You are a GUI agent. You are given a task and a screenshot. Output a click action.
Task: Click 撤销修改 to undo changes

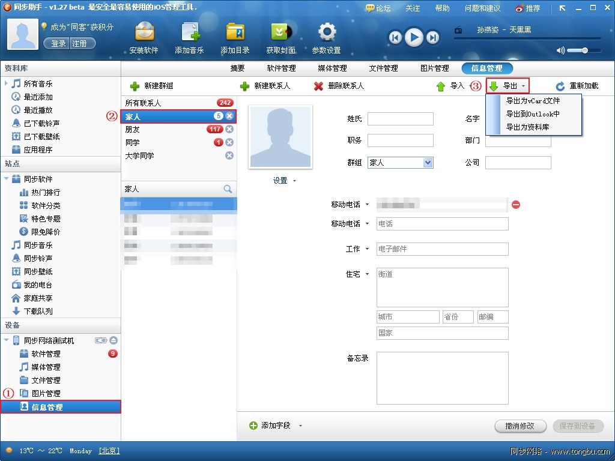(520, 426)
